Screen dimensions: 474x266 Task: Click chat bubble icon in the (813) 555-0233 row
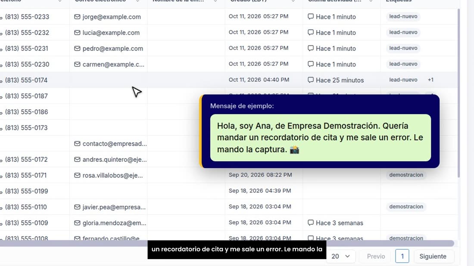pos(310,17)
